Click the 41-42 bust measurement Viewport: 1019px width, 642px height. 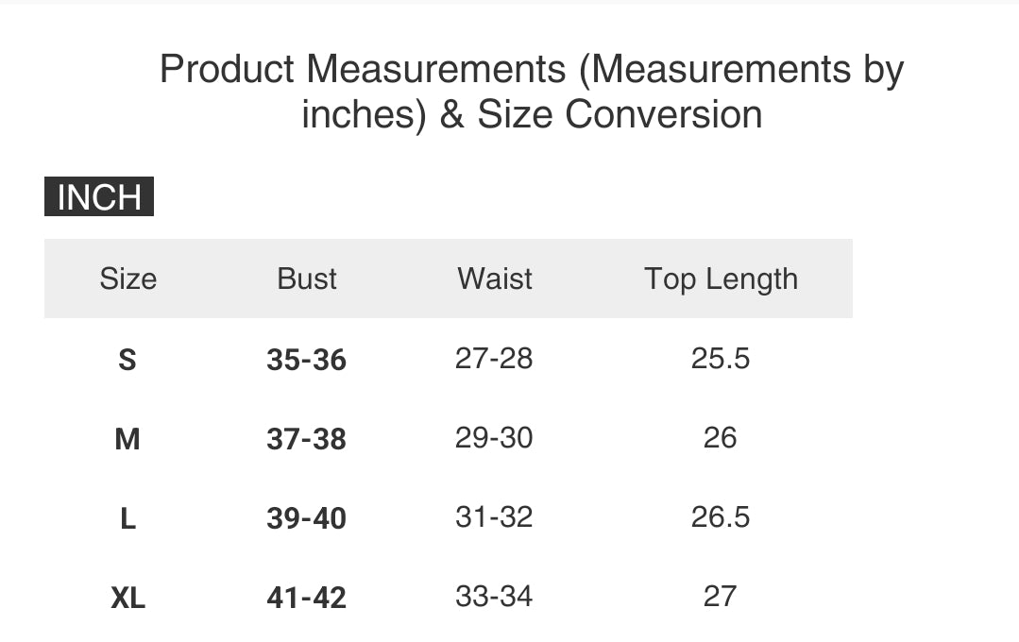click(x=306, y=598)
